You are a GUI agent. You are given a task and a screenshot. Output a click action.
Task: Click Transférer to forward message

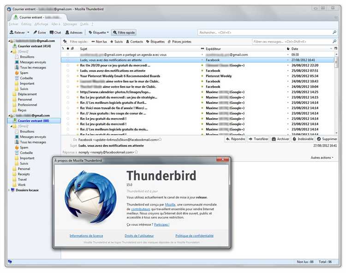(x=258, y=139)
